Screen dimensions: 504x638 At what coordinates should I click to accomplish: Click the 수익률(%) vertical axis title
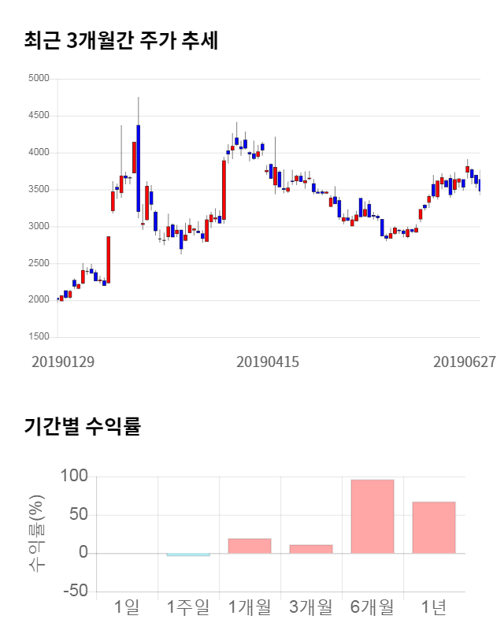(x=36, y=533)
